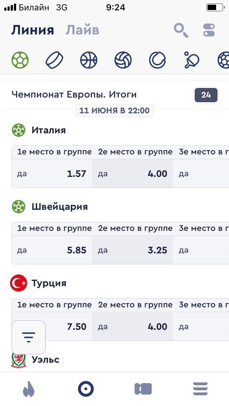The image size is (229, 406).
Task: Select the volleyball sport icon
Action: click(x=123, y=60)
